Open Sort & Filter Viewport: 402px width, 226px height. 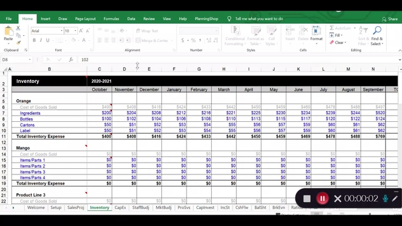click(x=364, y=36)
